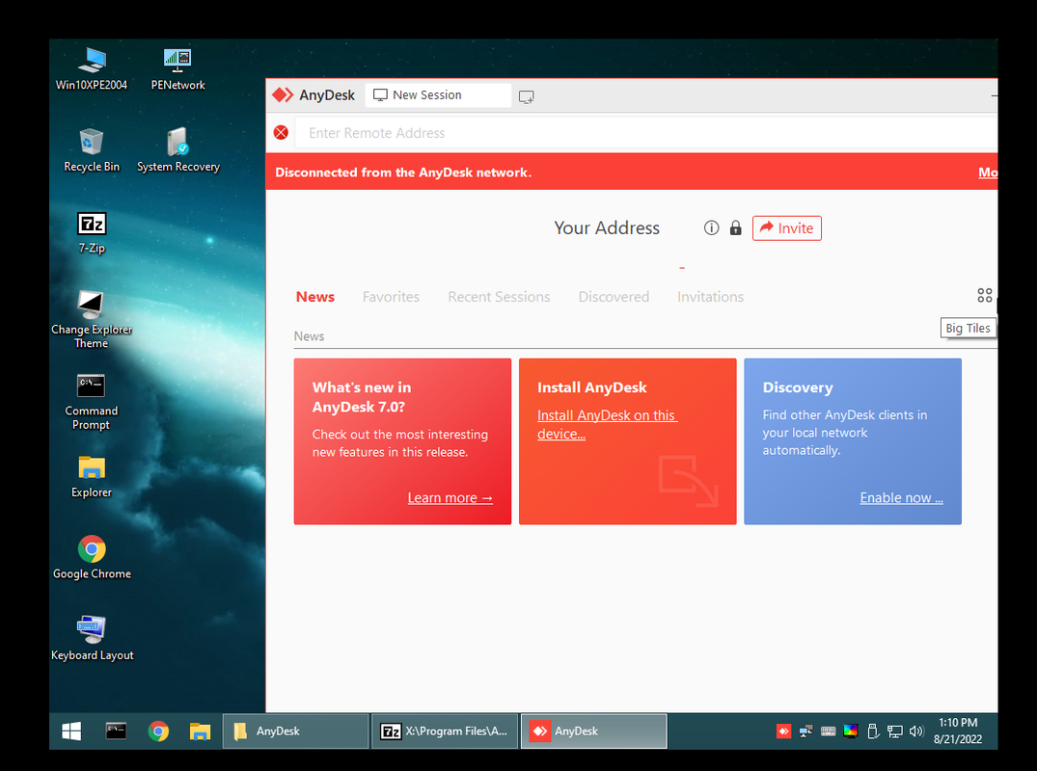Click the Install AnyDesk tile heading
The image size is (1037, 771).
tap(592, 387)
